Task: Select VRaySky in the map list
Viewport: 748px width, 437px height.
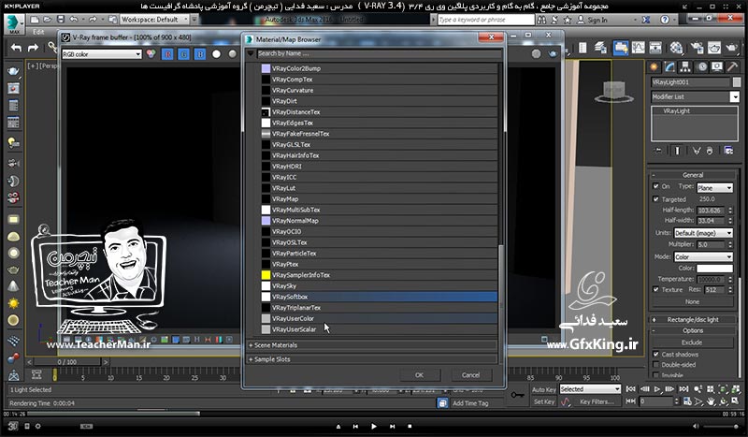Action: pyautogui.click(x=379, y=285)
